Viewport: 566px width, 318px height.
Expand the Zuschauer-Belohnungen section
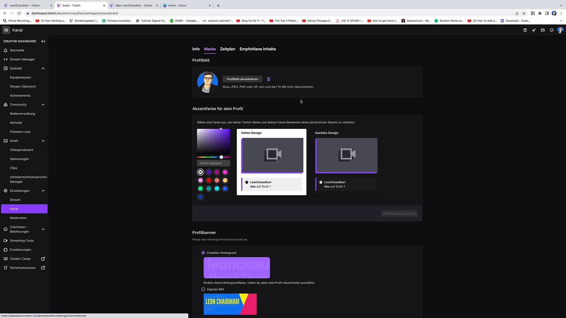43,229
